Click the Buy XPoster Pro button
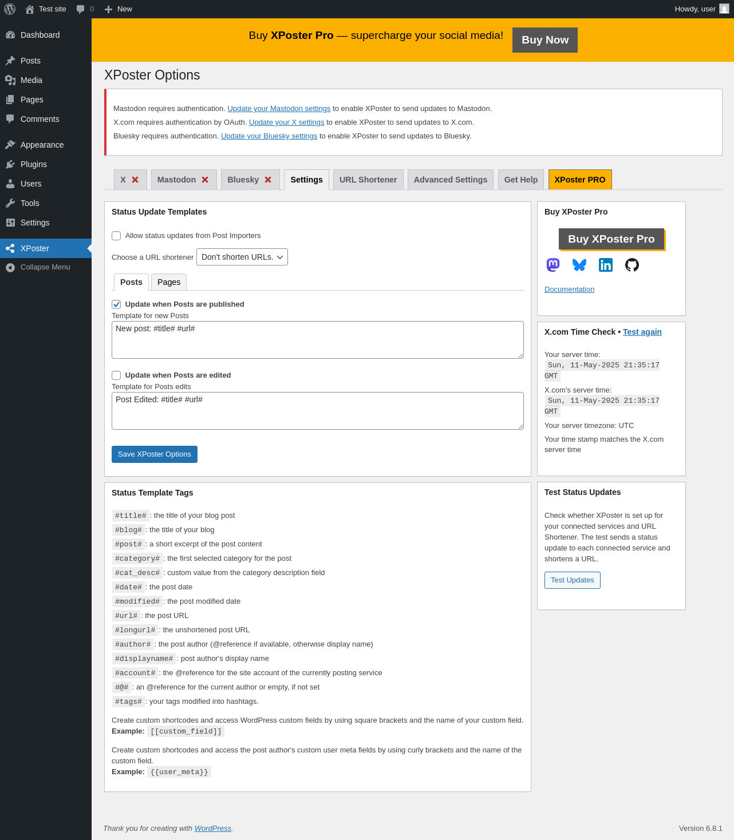Viewport: 734px width, 840px height. tap(611, 239)
